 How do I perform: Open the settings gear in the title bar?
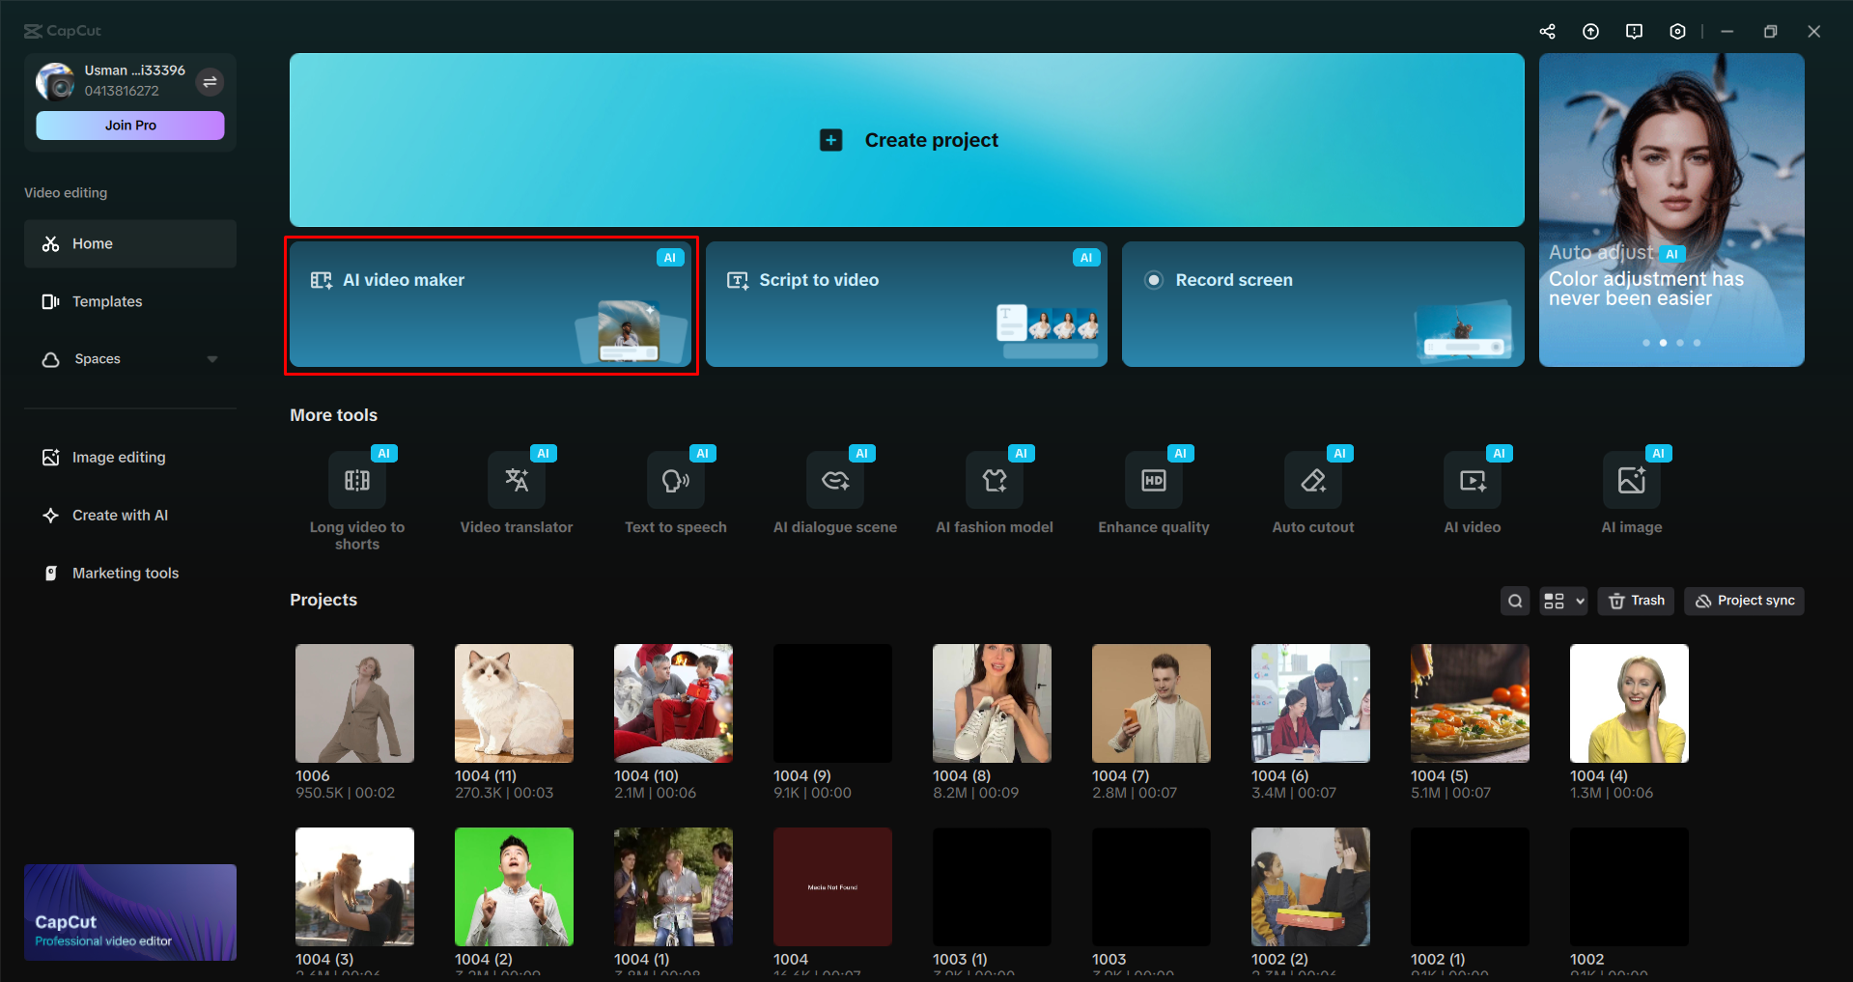pos(1677,31)
